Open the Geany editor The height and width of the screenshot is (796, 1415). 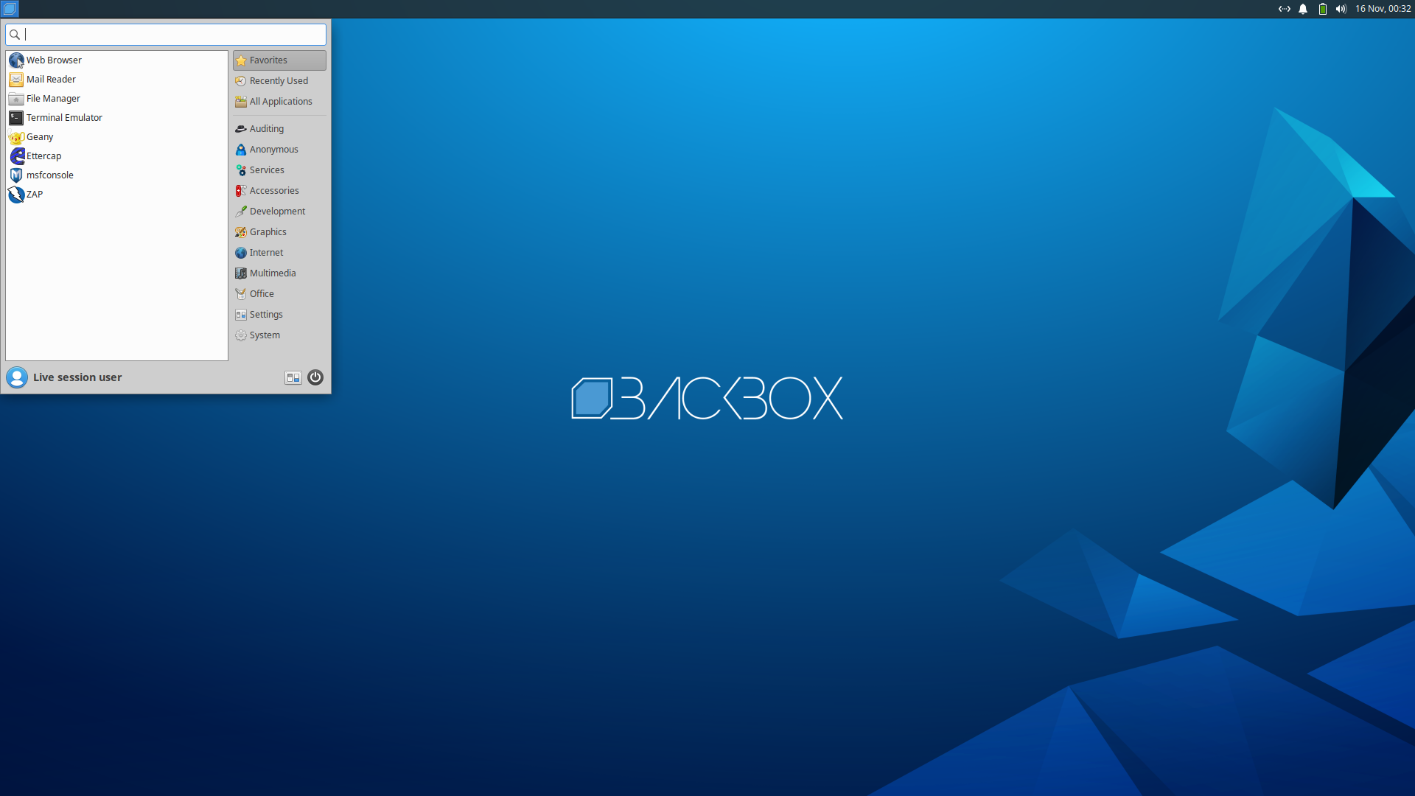point(38,136)
